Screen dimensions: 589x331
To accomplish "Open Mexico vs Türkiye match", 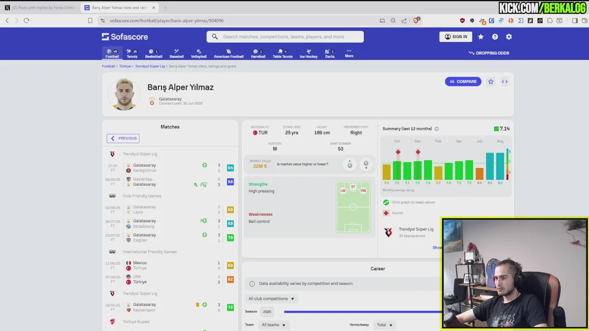I will 170,265.
